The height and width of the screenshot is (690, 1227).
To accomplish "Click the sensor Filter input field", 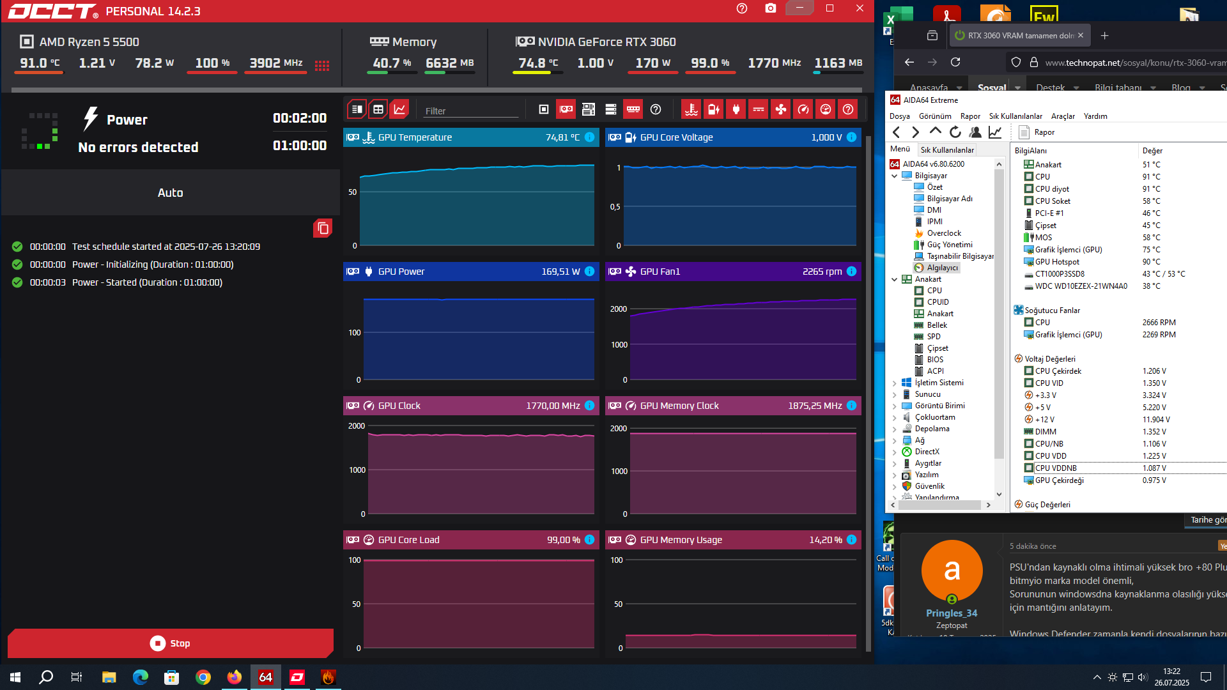I will 470,111.
